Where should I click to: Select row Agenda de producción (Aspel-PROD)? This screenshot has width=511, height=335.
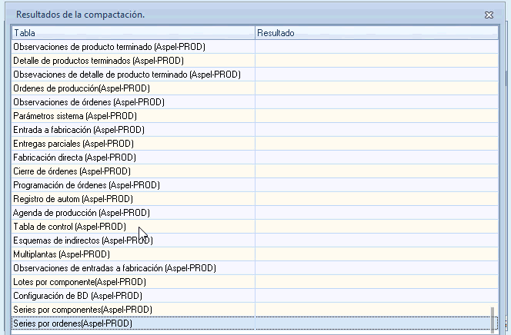[x=255, y=213]
